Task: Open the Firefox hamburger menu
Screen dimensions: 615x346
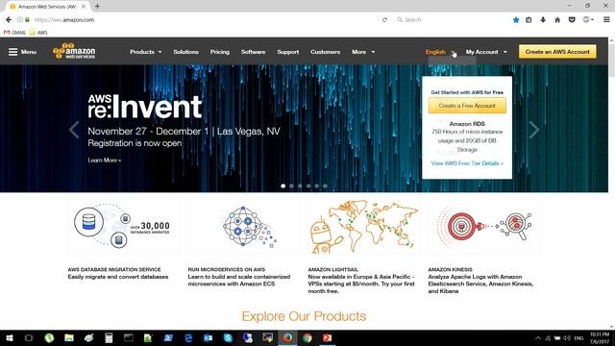Action: (606, 19)
